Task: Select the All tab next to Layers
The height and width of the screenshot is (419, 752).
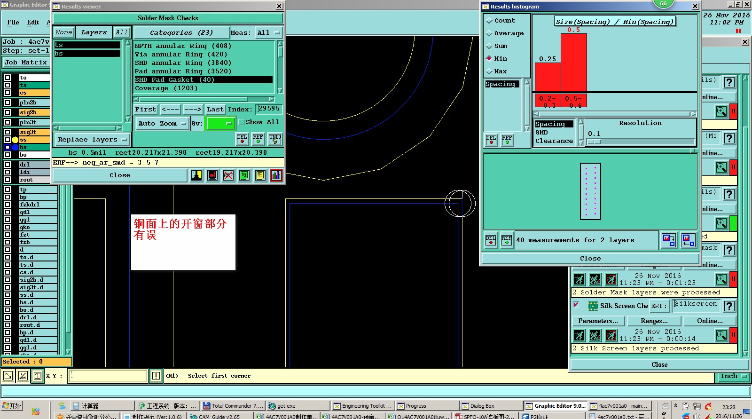Action: pos(122,32)
